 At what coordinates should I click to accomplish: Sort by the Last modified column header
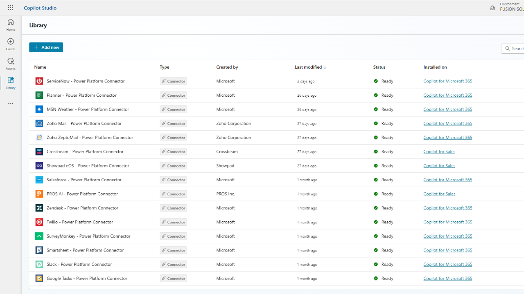311,67
